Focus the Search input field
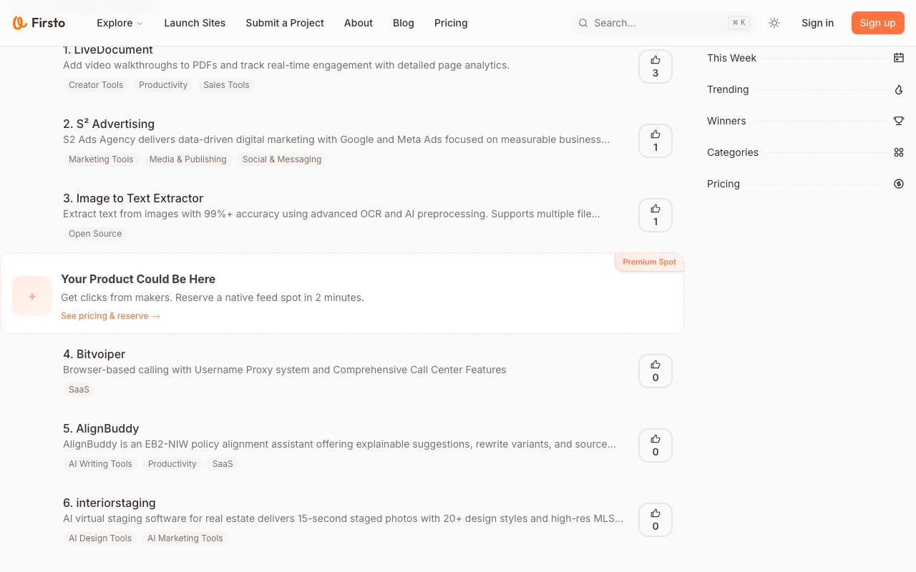The image size is (916, 572). [x=664, y=23]
